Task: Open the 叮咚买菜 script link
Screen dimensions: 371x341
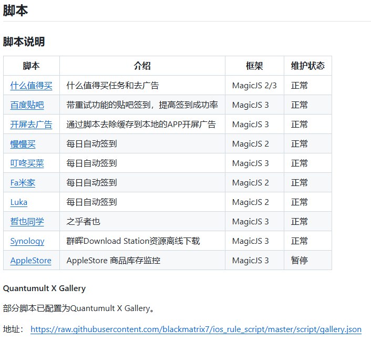Action: pyautogui.click(x=27, y=163)
